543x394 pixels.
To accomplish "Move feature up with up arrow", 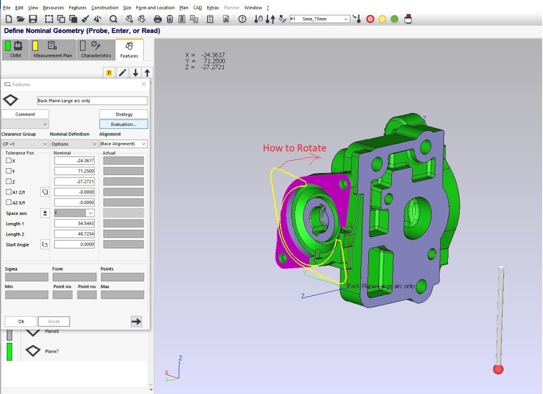I will coord(148,73).
